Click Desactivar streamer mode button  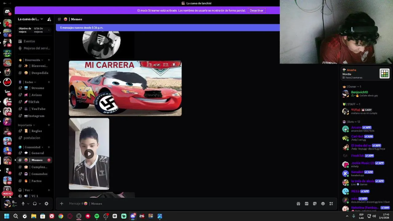click(256, 10)
